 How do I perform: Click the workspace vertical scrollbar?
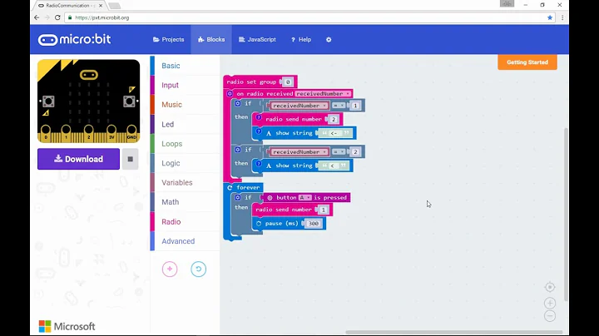(567, 214)
